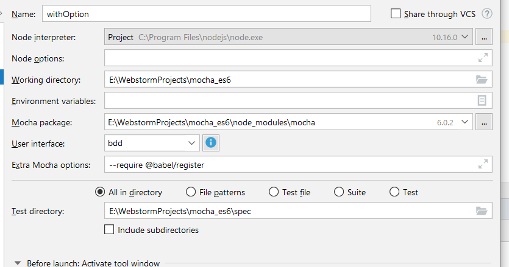
Task: Enable Share through VCS checkbox
Action: pyautogui.click(x=395, y=13)
